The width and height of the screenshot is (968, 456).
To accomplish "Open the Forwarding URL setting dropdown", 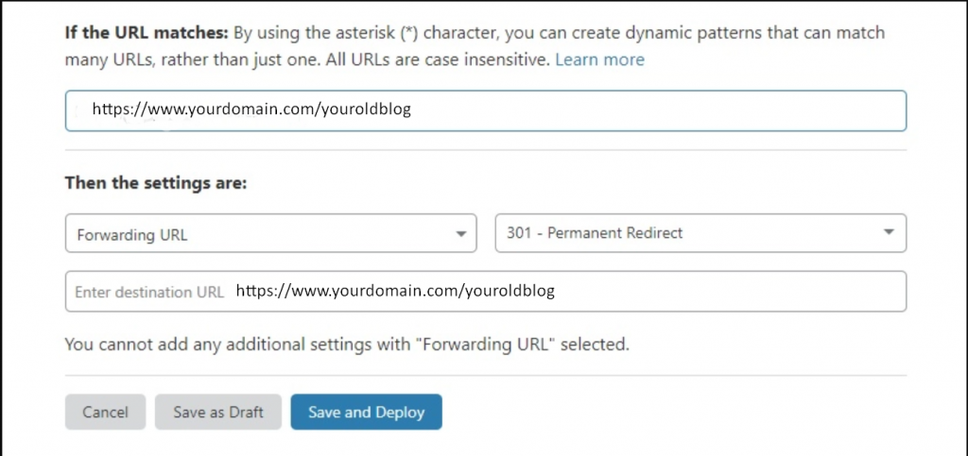I will pos(271,233).
